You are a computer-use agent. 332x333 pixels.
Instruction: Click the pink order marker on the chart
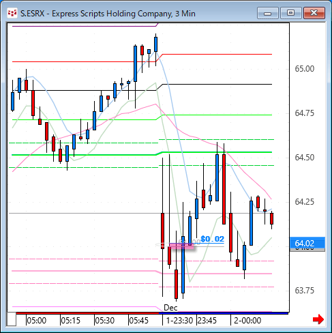(181, 246)
